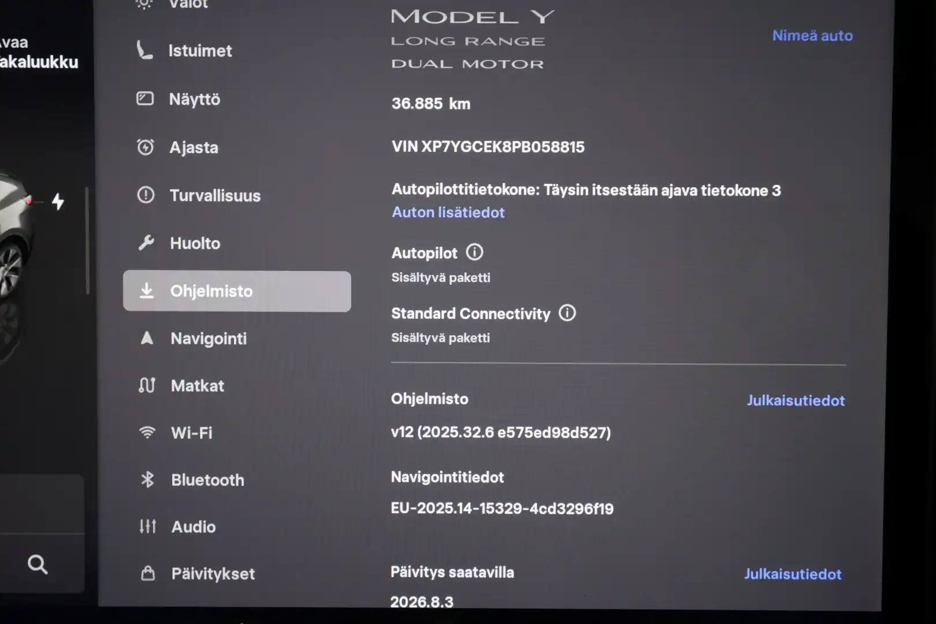Click the 36.885 km odometer reading
936x624 pixels.
click(431, 104)
